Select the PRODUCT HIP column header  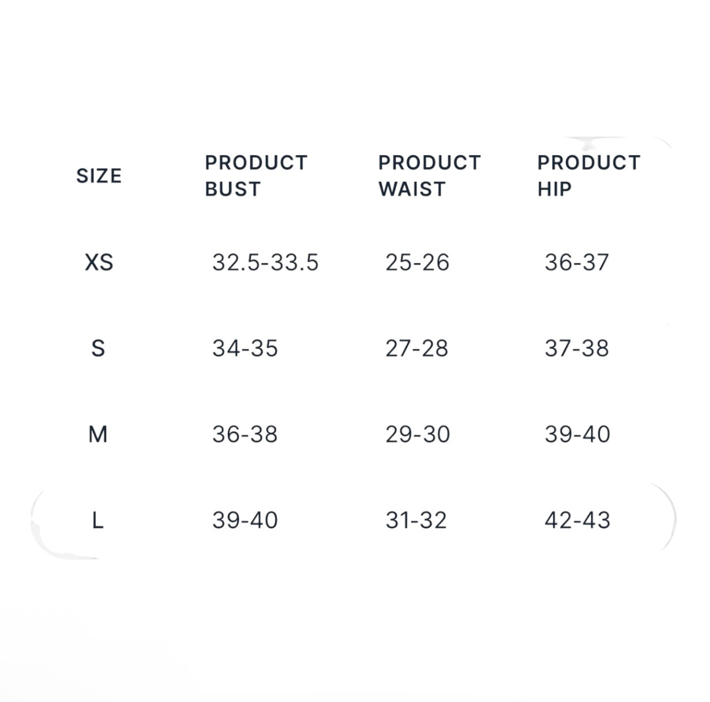589,176
